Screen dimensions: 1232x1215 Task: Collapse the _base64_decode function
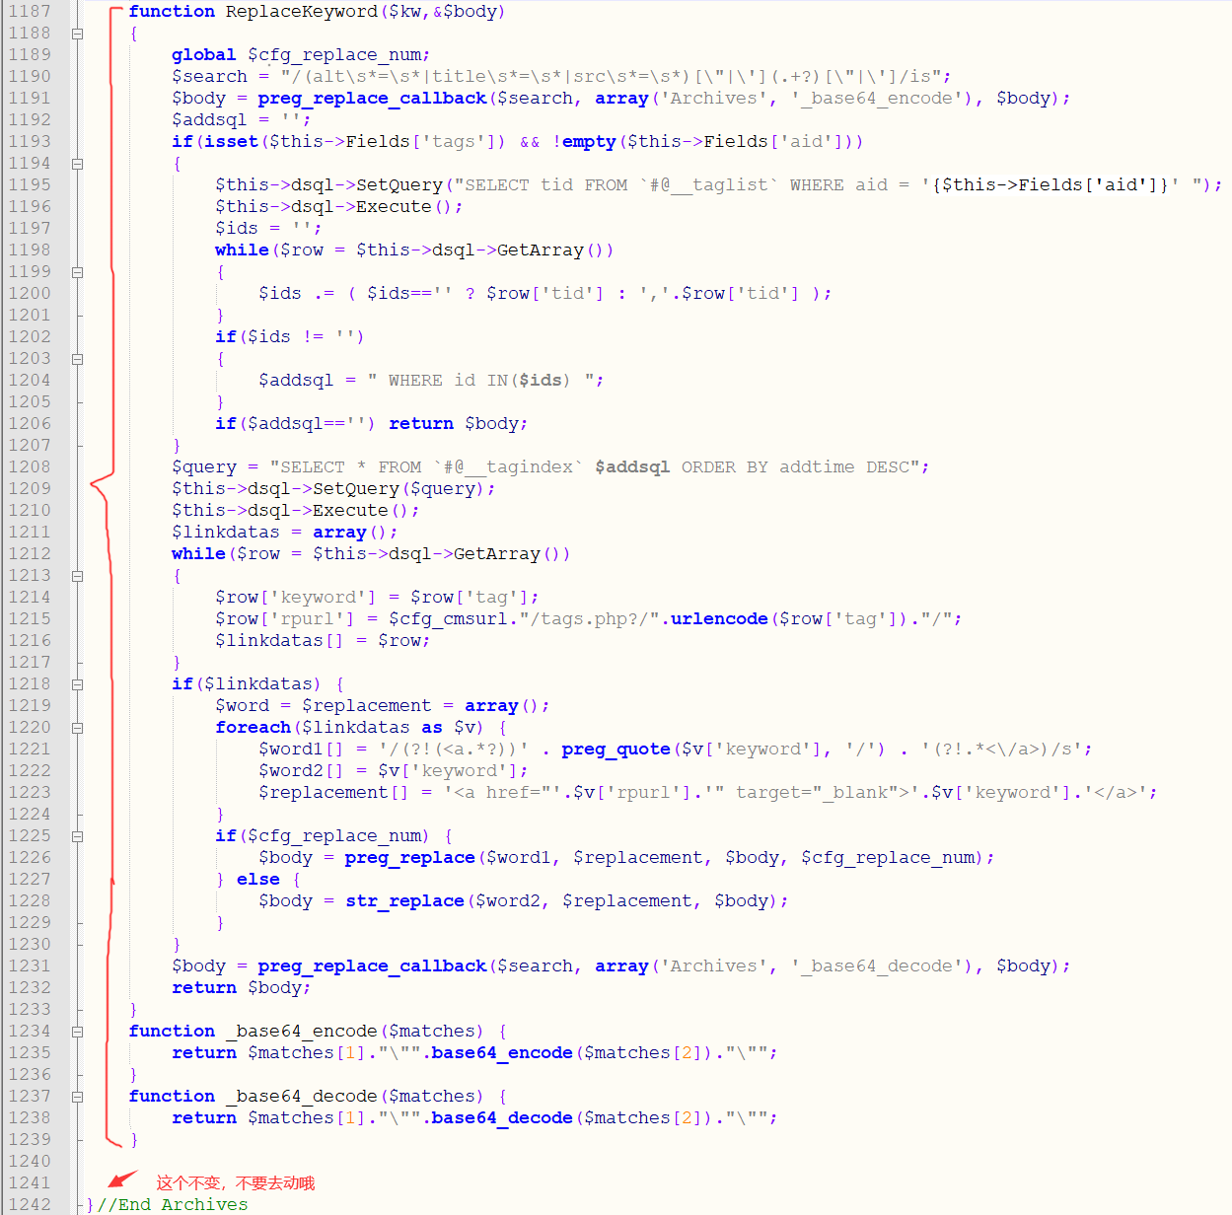[77, 1097]
